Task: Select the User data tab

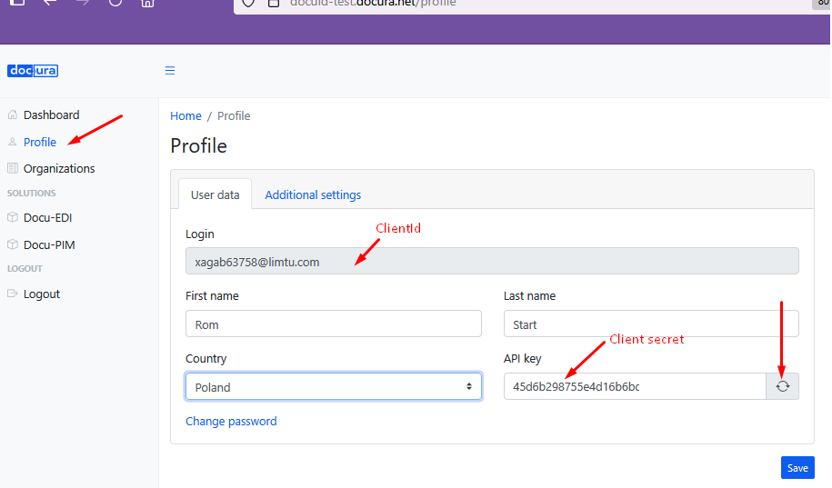Action: 215,194
